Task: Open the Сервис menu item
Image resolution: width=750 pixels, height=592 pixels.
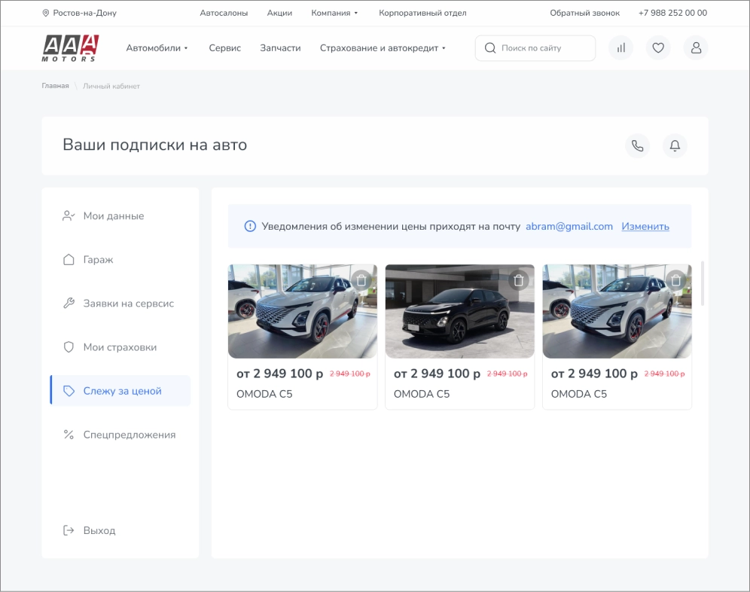Action: (x=225, y=48)
